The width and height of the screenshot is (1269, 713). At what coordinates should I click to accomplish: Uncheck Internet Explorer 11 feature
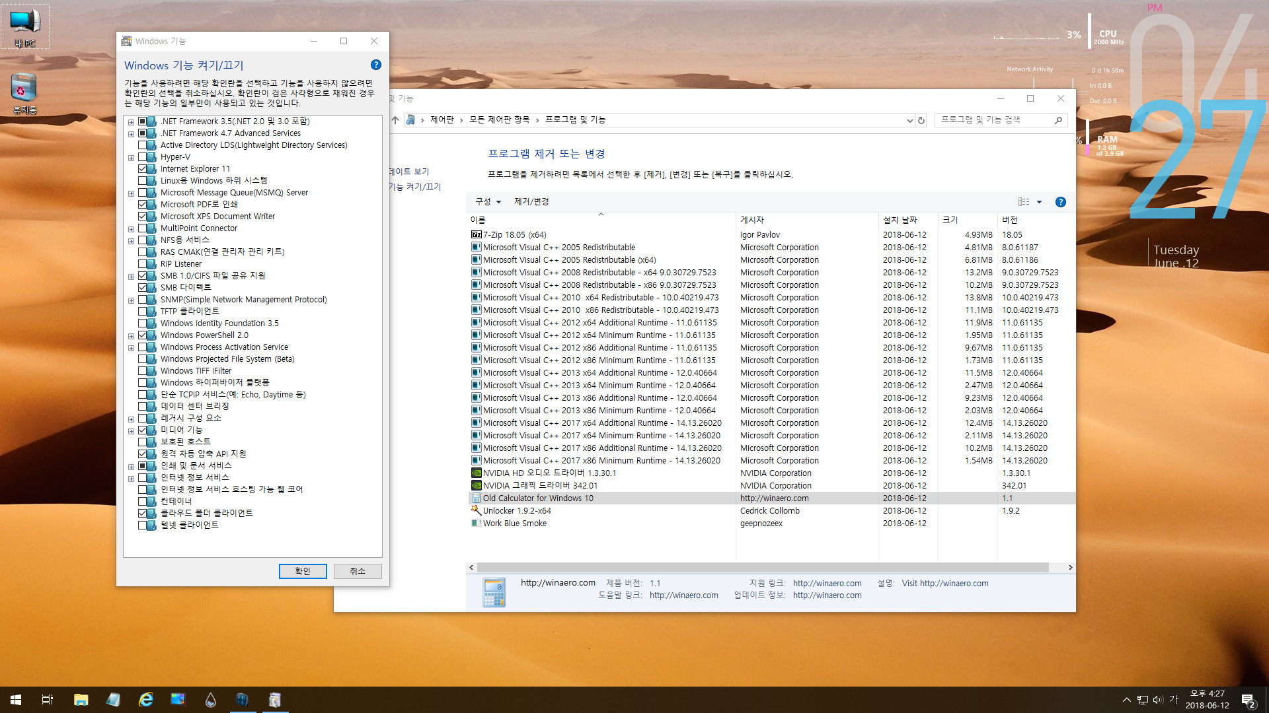point(142,169)
